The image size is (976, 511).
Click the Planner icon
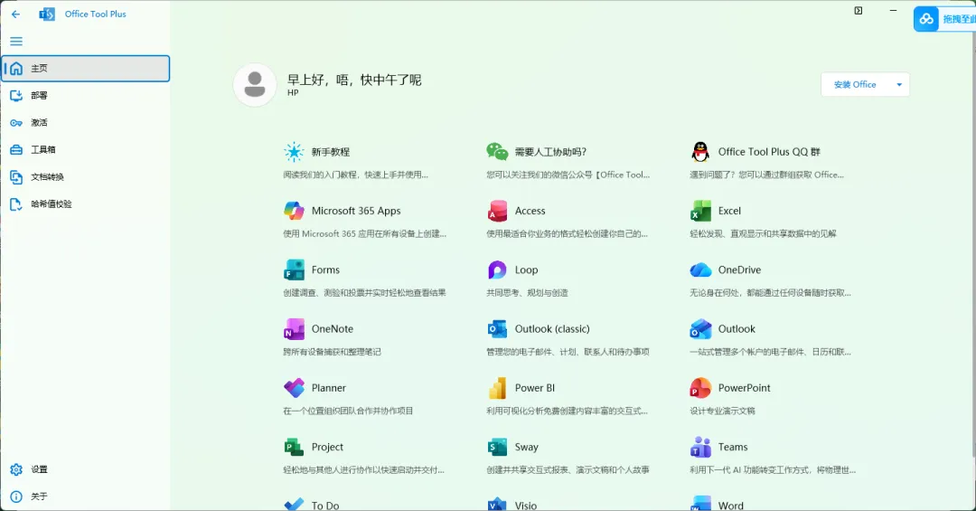(294, 388)
